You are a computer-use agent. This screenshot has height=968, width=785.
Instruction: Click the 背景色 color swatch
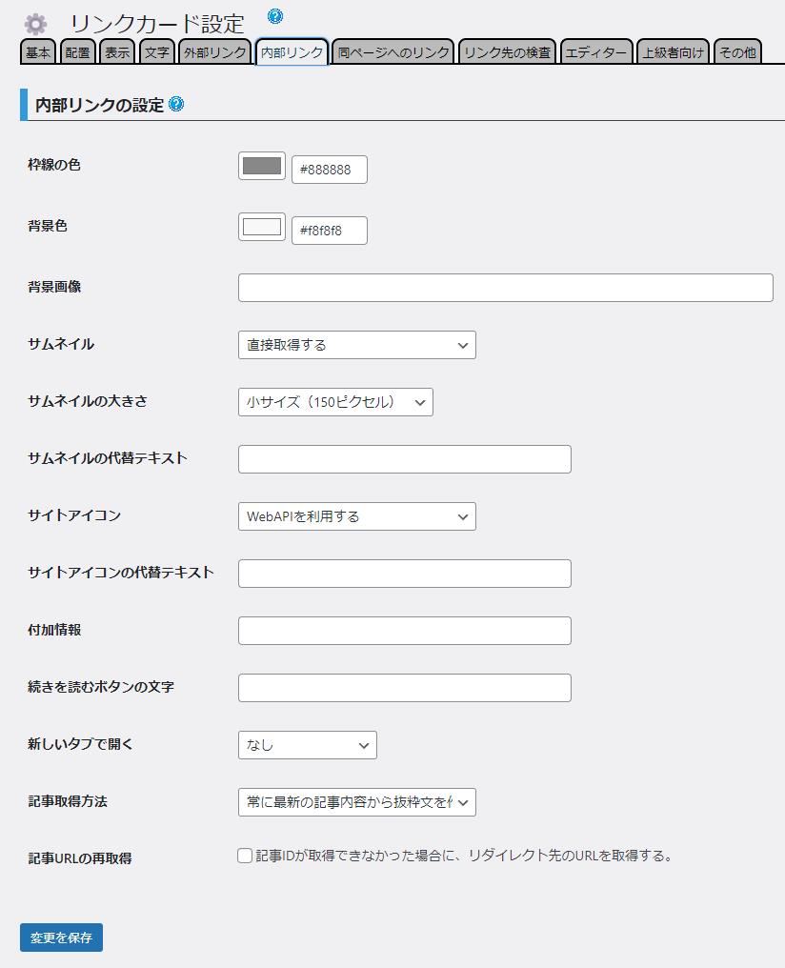pyautogui.click(x=262, y=227)
